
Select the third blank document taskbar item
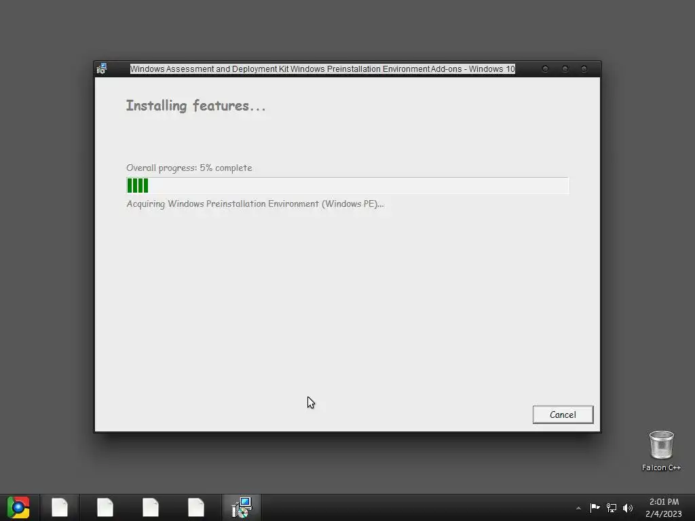click(x=151, y=507)
